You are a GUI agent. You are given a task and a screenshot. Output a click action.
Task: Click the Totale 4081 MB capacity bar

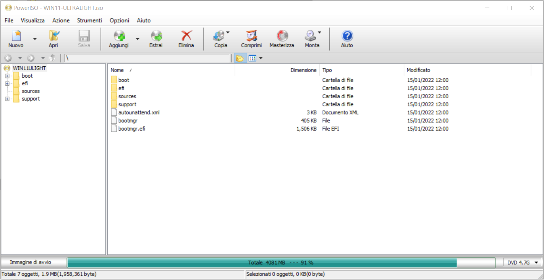(281, 262)
